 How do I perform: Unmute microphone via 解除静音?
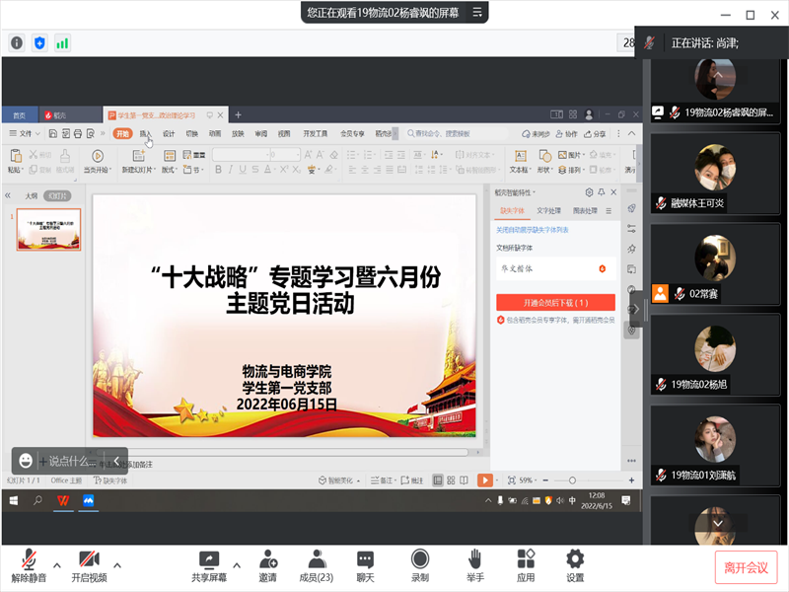click(x=29, y=559)
